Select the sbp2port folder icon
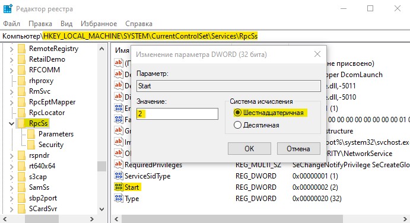The image size is (410, 223). pos(22,198)
